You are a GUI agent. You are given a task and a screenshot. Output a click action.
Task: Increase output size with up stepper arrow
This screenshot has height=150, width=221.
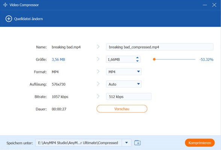pyautogui.click(x=138, y=58)
